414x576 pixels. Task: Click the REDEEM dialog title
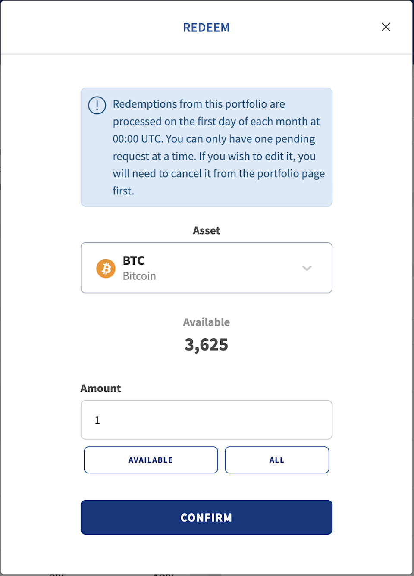(206, 28)
